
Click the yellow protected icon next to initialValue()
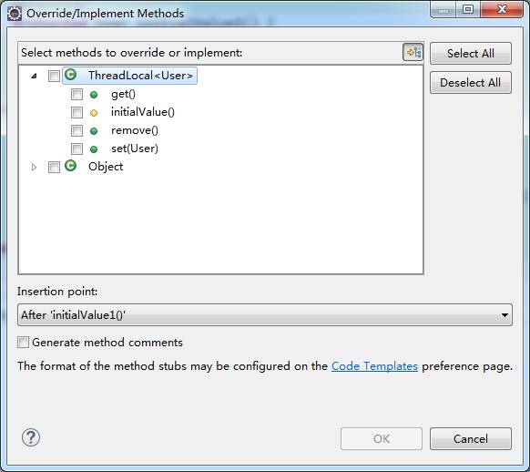tap(94, 113)
